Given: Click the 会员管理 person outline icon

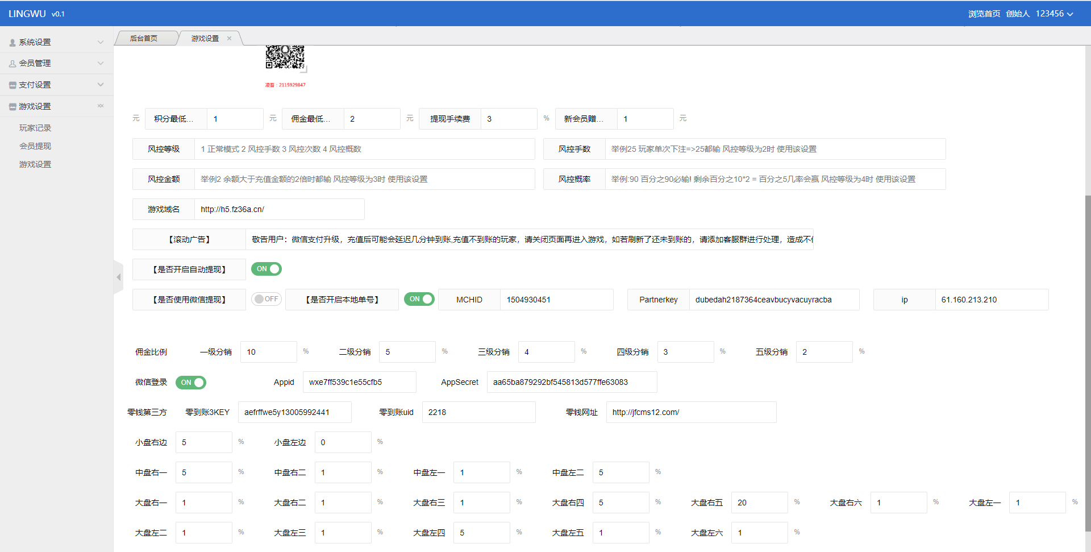Looking at the screenshot, I should tap(13, 64).
